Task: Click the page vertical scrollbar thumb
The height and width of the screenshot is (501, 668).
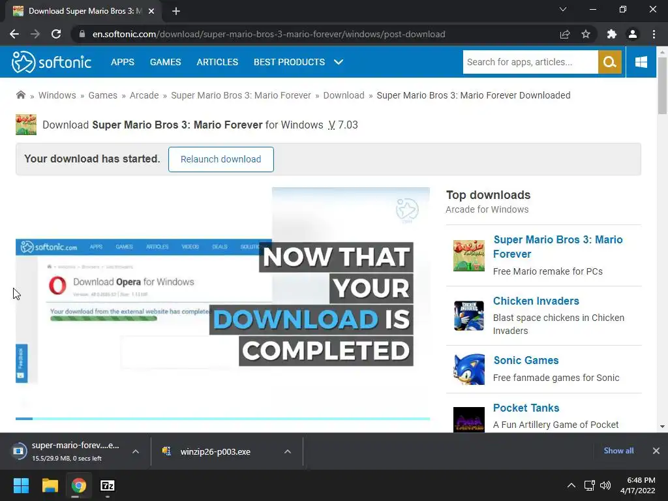Action: (662, 85)
